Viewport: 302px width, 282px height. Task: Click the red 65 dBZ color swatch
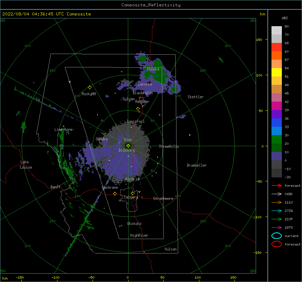(x=276, y=47)
